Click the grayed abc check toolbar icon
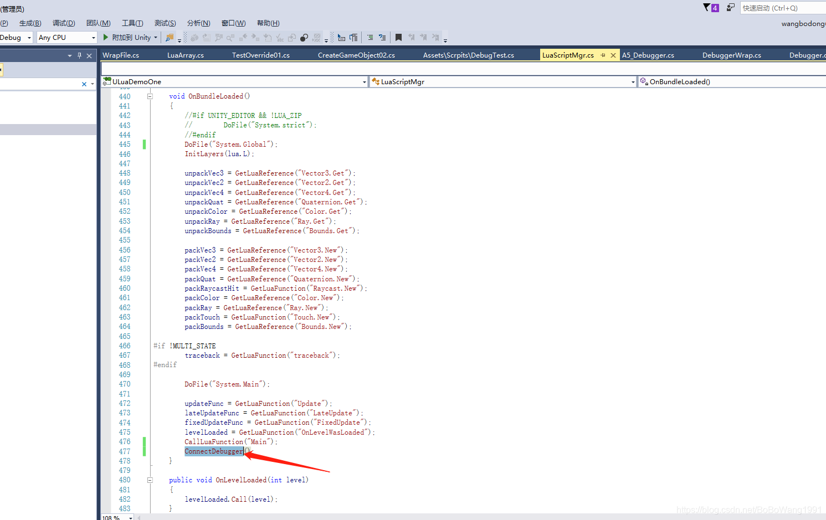The image size is (826, 520). [x=280, y=37]
